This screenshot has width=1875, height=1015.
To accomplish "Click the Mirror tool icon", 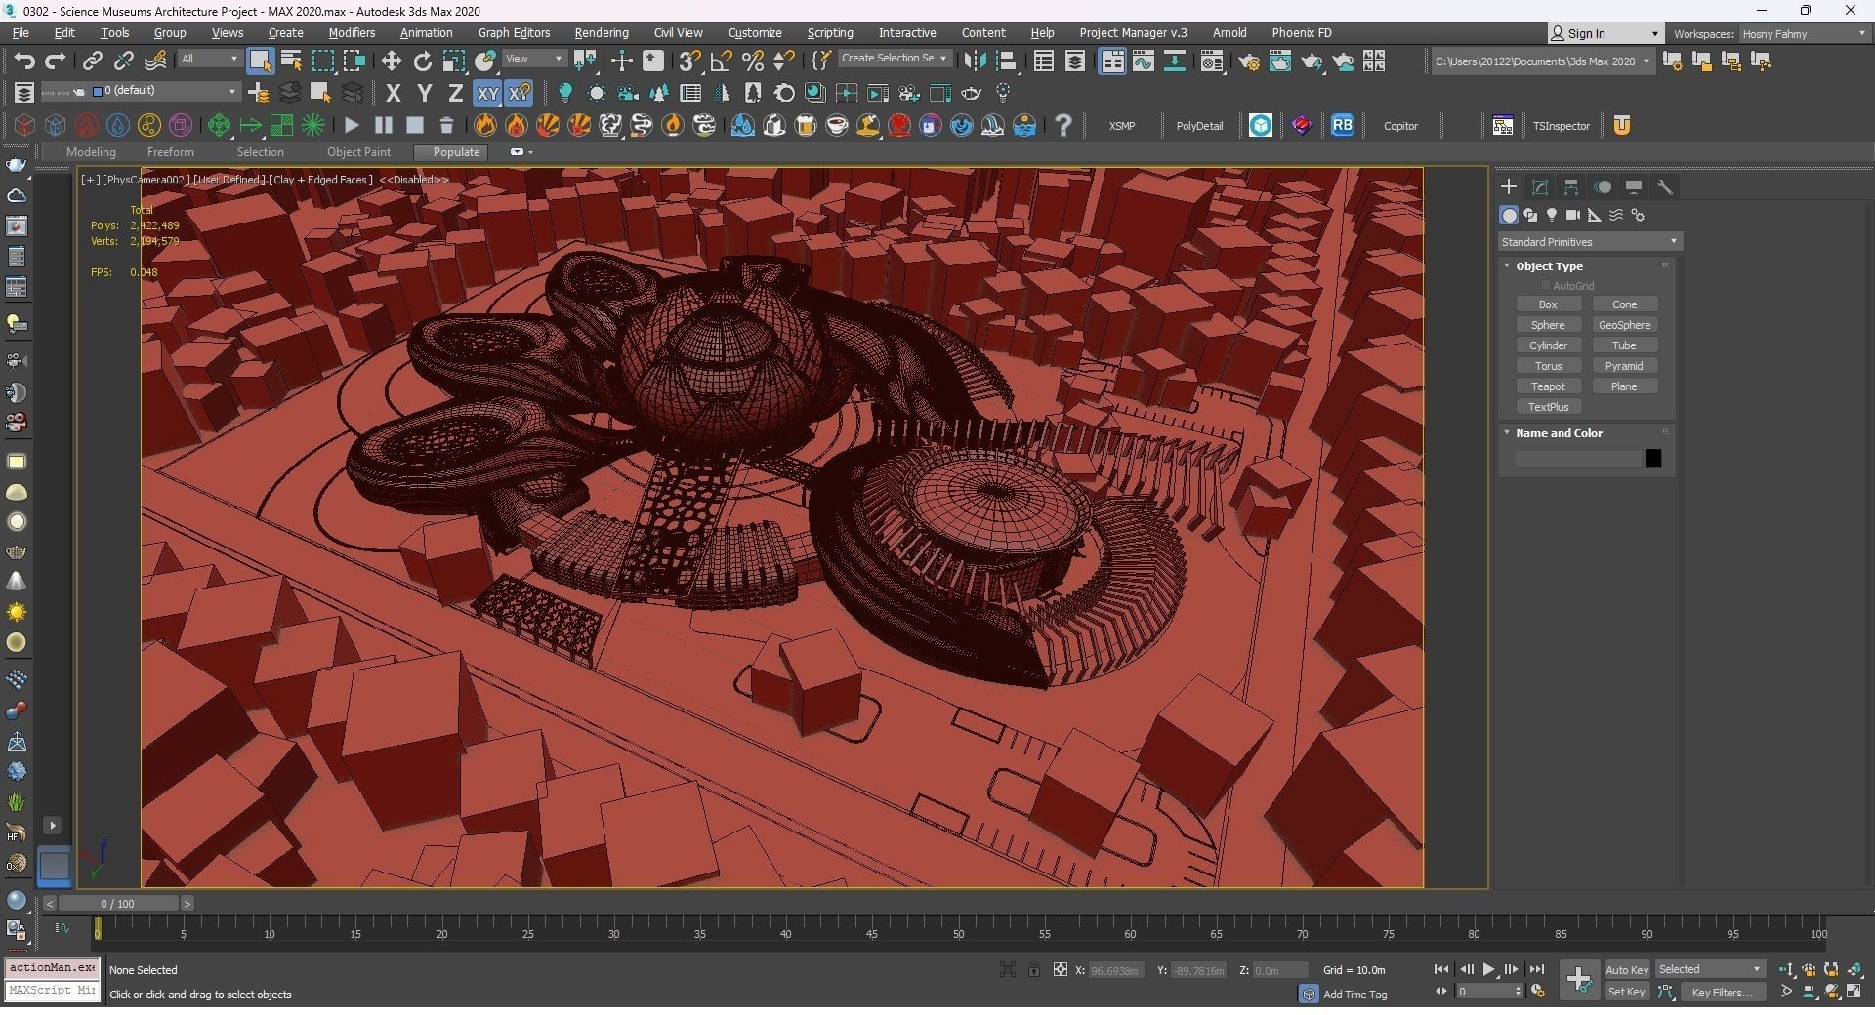I will point(975,61).
